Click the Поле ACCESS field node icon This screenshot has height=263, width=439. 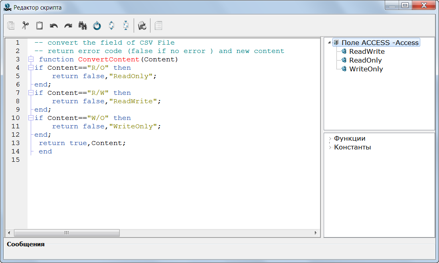click(x=336, y=43)
